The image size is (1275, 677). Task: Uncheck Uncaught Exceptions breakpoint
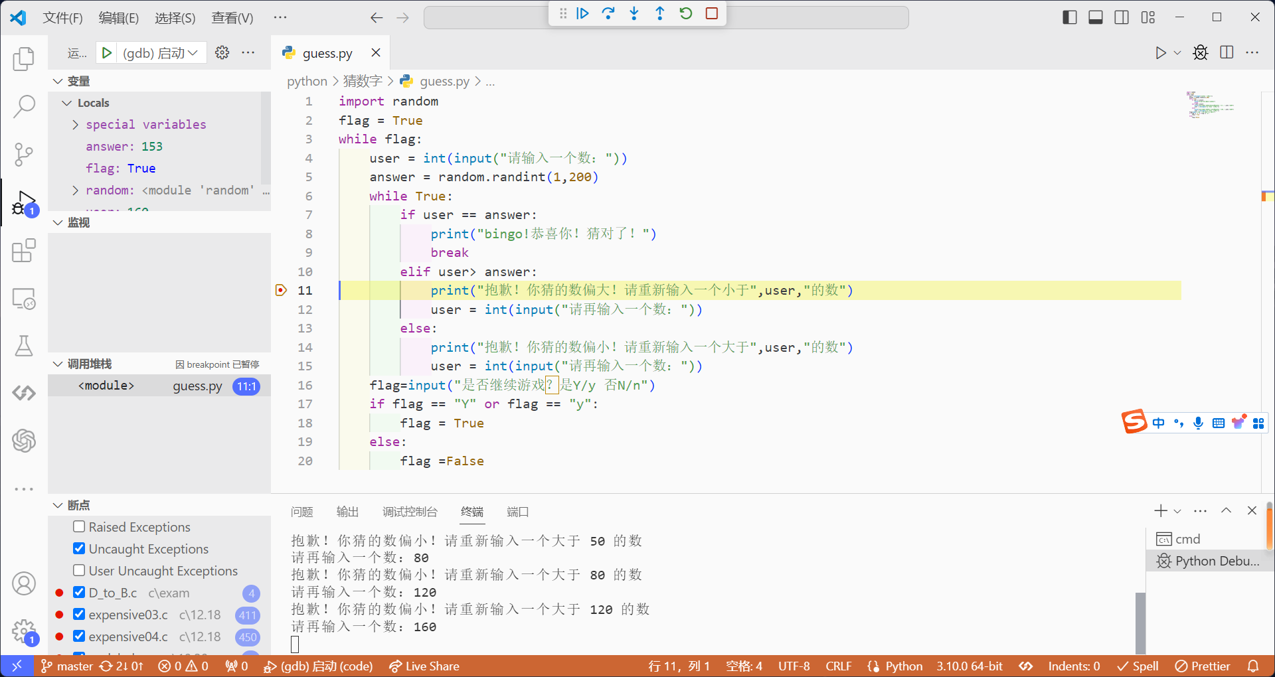pos(79,549)
